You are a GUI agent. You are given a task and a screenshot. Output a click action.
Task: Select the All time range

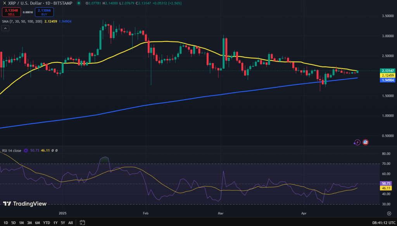(71, 223)
